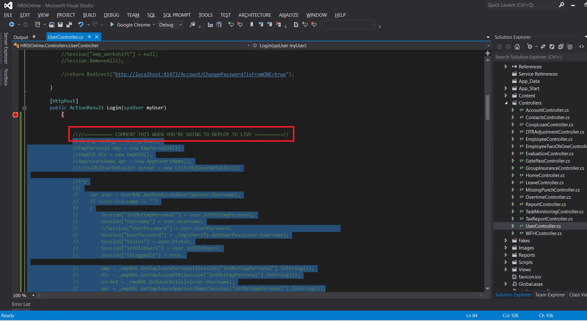Viewport: 587px width, 321px height.
Task: Click the localhost ChangePassword link in code
Action: pyautogui.click(x=199, y=74)
